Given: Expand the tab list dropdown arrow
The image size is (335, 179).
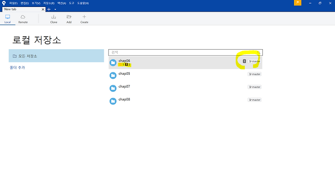Looking at the screenshot, I should click(x=55, y=9).
